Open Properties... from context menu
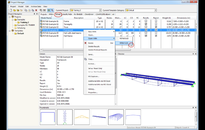Image resolution: width=205 pixels, height=130 pixels. pos(93,92)
